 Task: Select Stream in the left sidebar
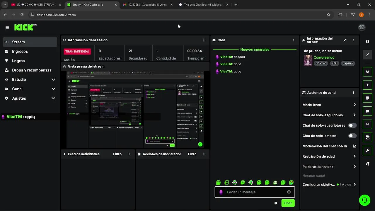pos(30,42)
